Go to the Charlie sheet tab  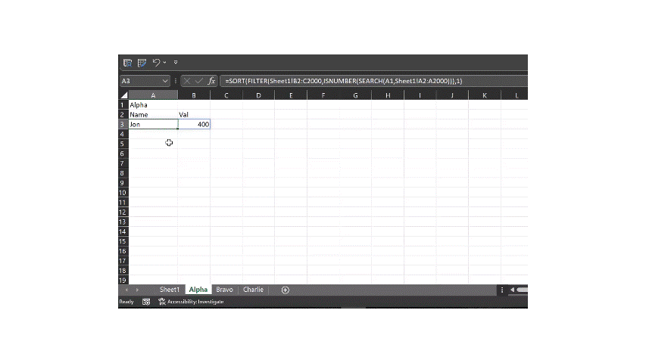click(253, 290)
